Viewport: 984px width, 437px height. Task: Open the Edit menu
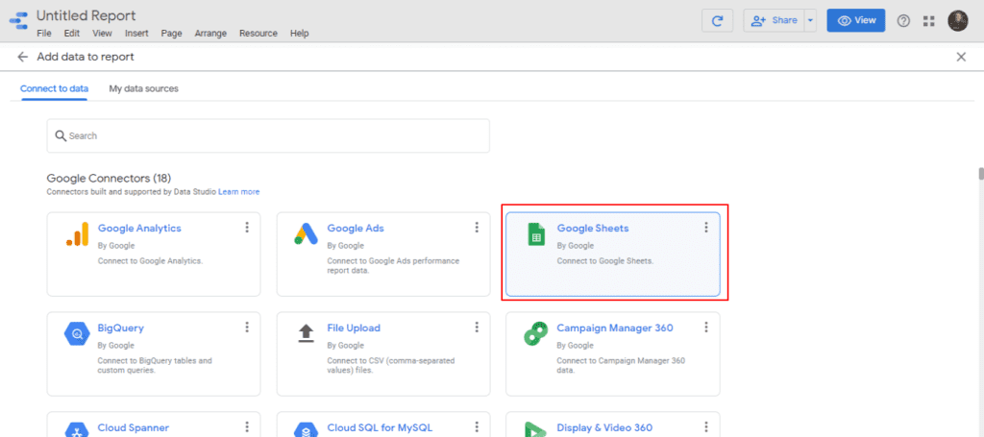pyautogui.click(x=71, y=34)
